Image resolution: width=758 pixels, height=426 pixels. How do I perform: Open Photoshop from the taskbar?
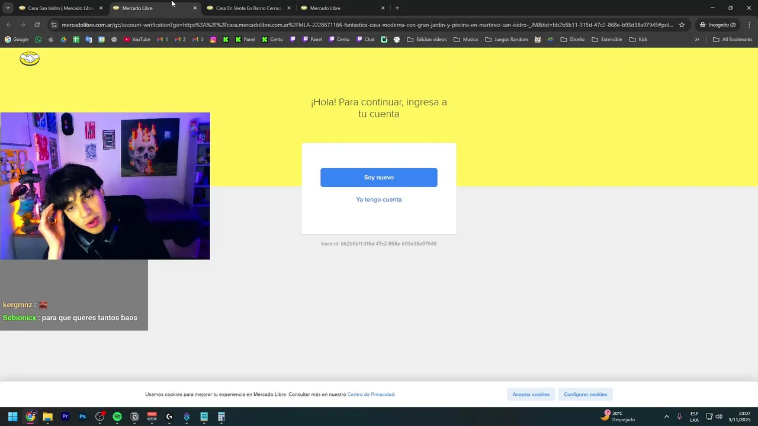point(82,417)
